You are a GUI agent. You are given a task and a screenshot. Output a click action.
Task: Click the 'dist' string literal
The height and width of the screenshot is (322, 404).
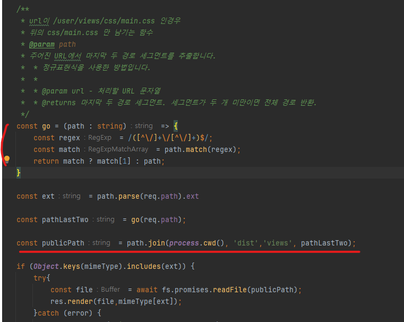(246, 243)
